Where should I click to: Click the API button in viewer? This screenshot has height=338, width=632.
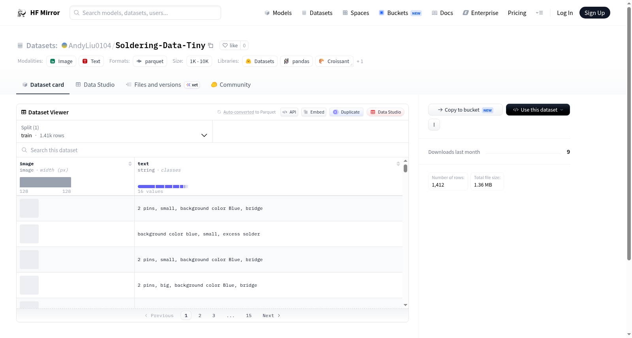coord(289,112)
